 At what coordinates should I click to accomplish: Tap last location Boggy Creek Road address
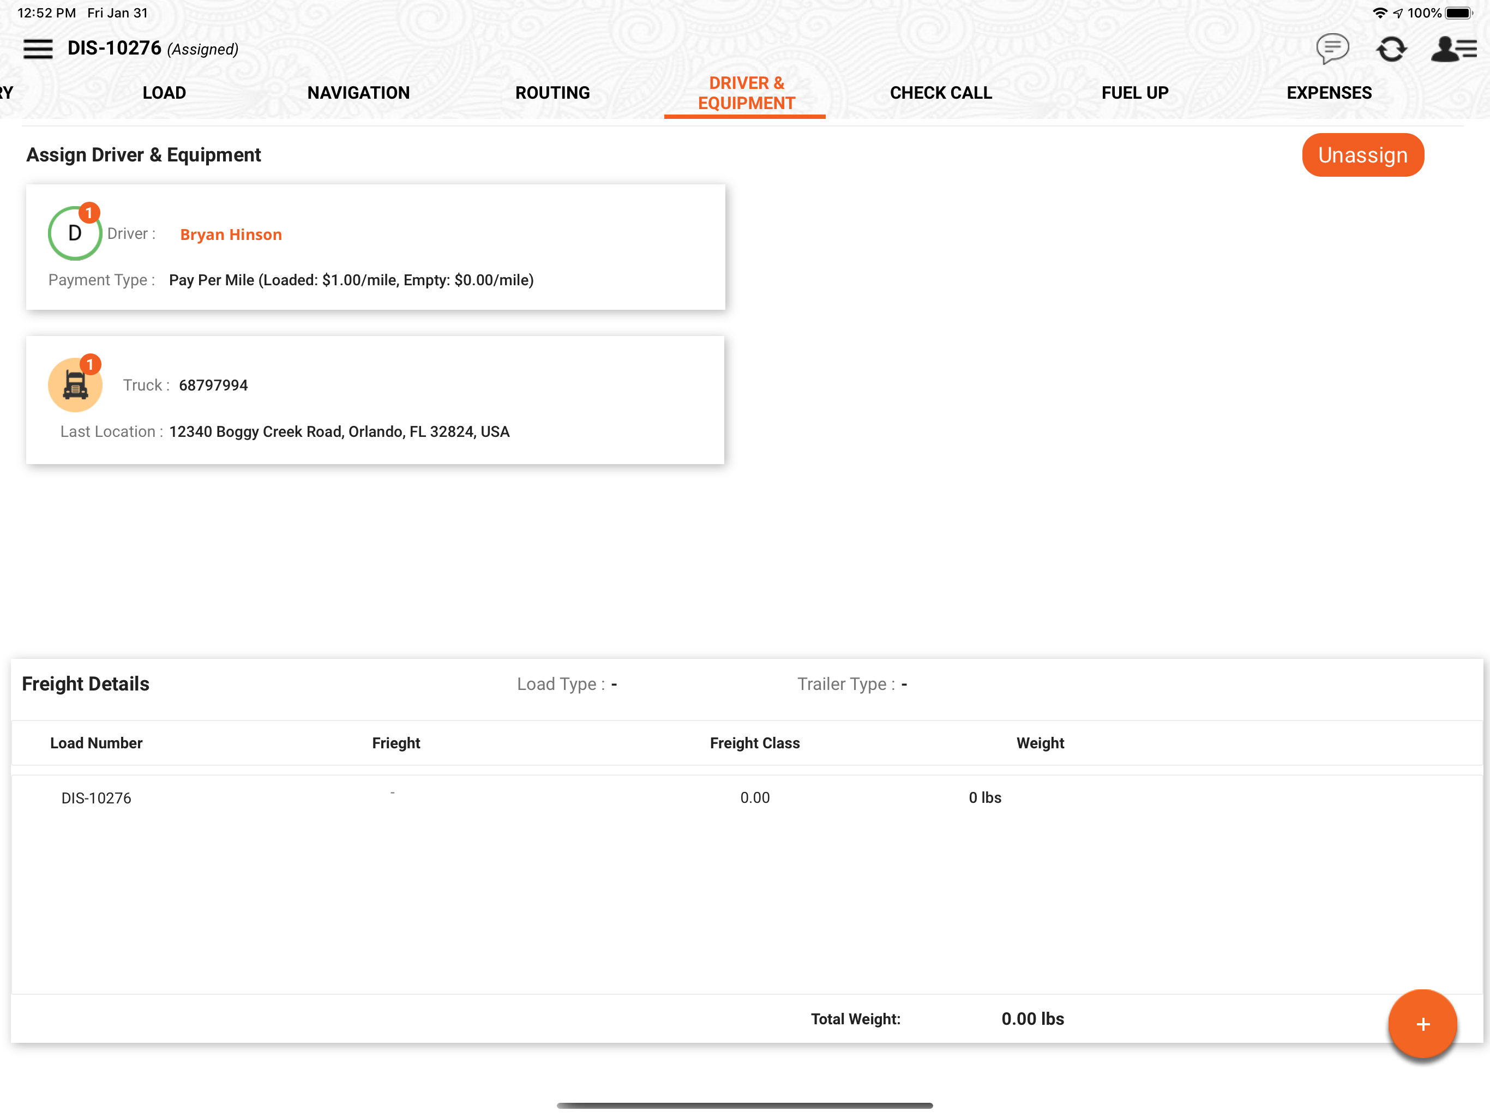pyautogui.click(x=339, y=431)
